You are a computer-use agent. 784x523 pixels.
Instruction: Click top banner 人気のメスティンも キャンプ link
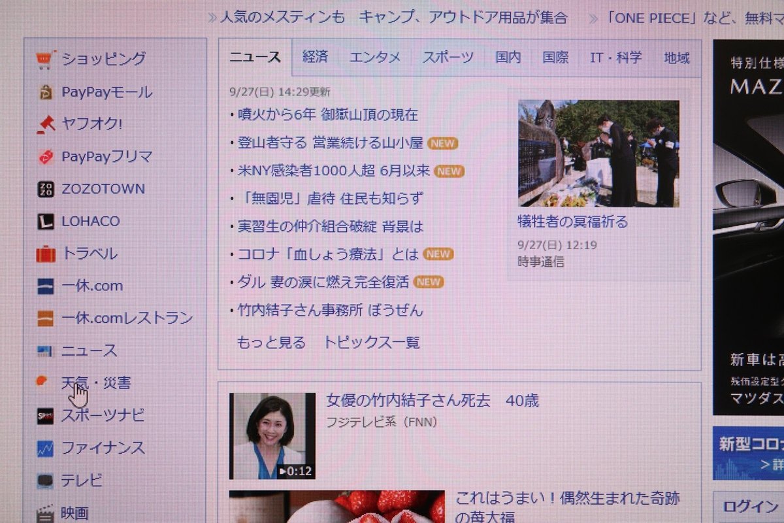coord(394,18)
